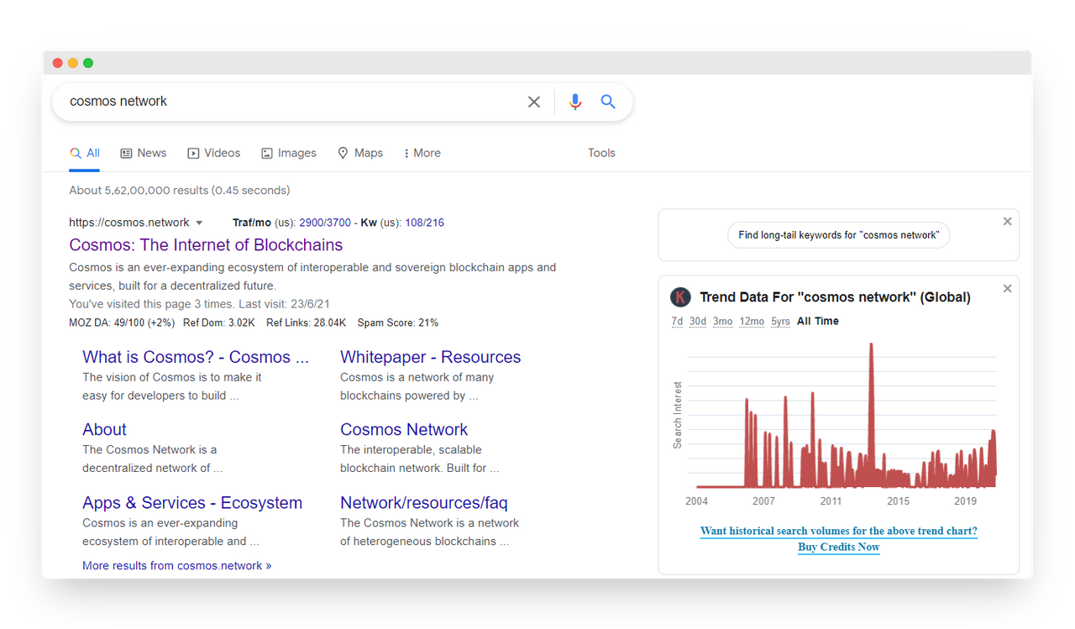Viewport: 1075px width, 629px height.
Task: Click the Spam Score: 21% metric
Action: click(x=398, y=323)
